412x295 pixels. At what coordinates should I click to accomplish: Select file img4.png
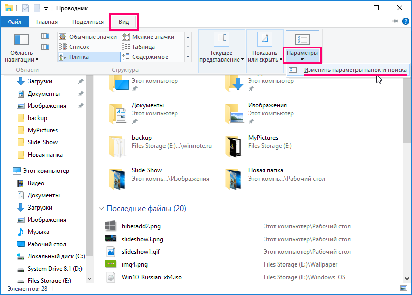click(x=134, y=264)
